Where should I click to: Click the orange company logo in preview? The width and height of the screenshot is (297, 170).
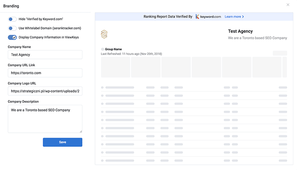click(104, 34)
